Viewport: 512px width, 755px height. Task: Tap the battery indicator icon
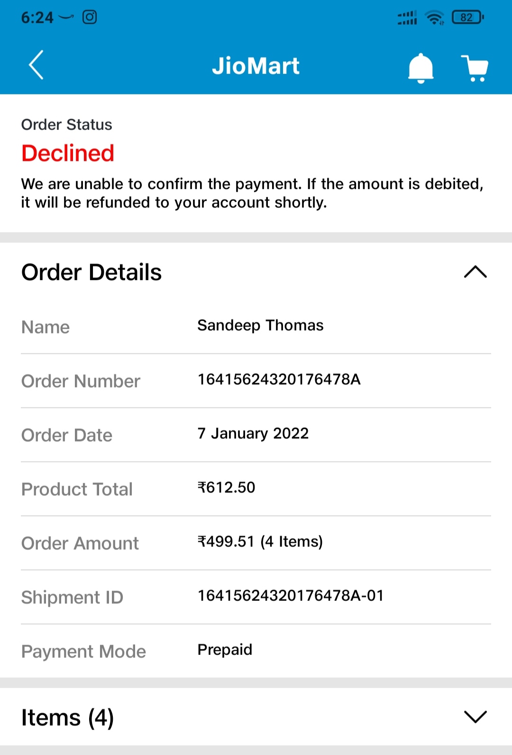click(467, 18)
